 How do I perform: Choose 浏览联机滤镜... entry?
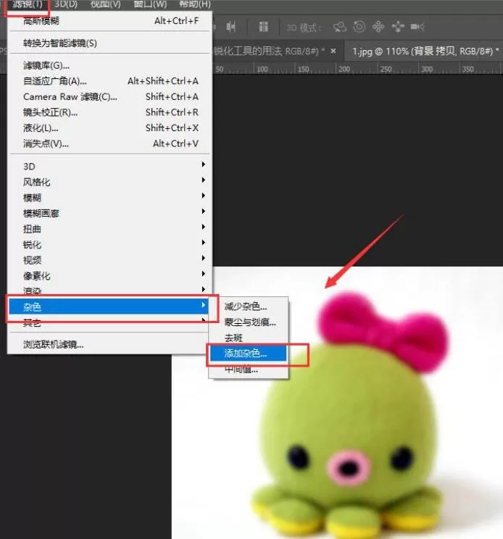109,344
